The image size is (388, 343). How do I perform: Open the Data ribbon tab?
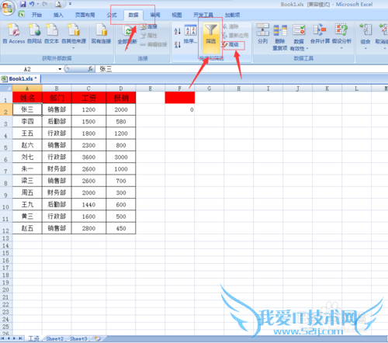[133, 15]
